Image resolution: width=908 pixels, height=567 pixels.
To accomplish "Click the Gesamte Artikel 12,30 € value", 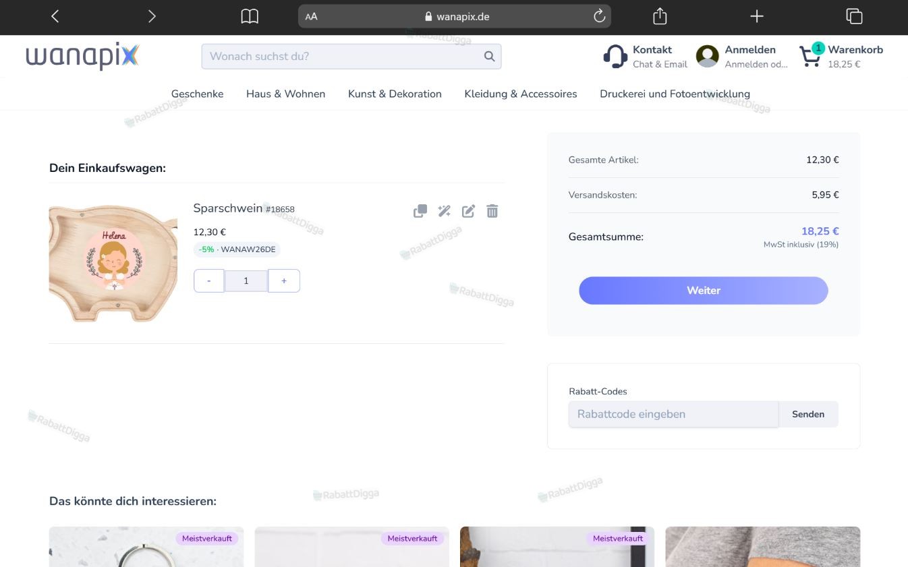I will click(822, 160).
